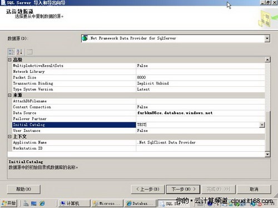Image resolution: width=278 pixels, height=208 pixels.
Task: Collapse the 来源 property group
Action: coord(9,95)
